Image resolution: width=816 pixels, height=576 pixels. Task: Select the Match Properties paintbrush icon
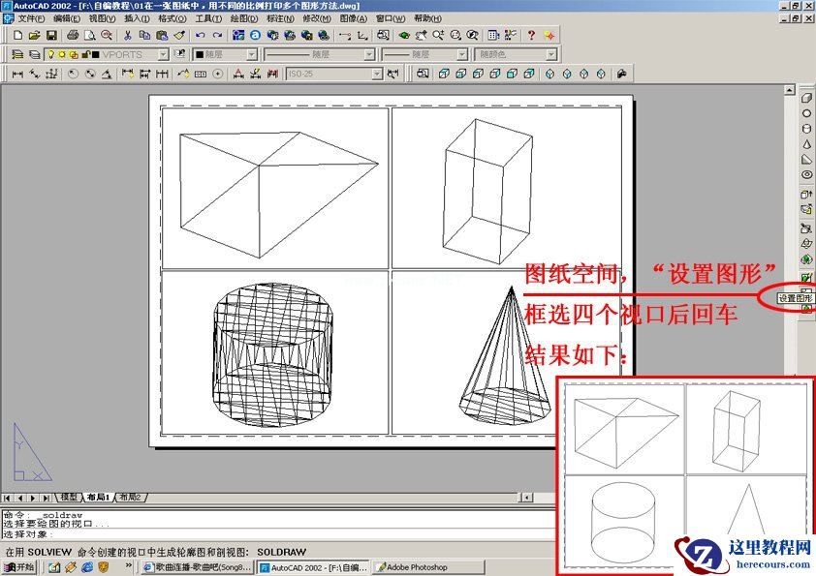(x=179, y=36)
